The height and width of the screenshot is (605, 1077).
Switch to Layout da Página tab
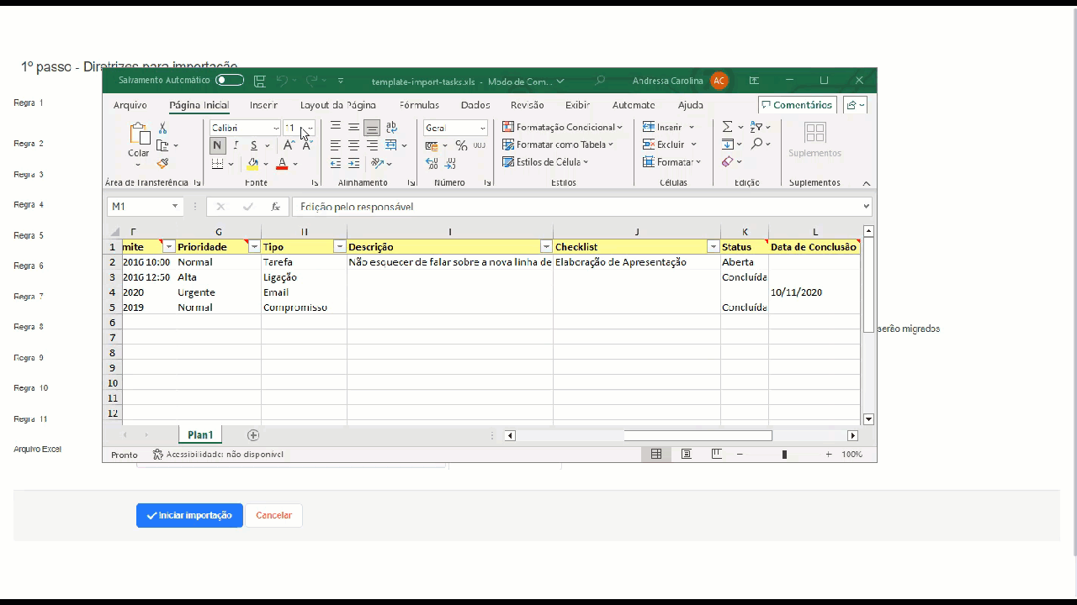pyautogui.click(x=337, y=105)
